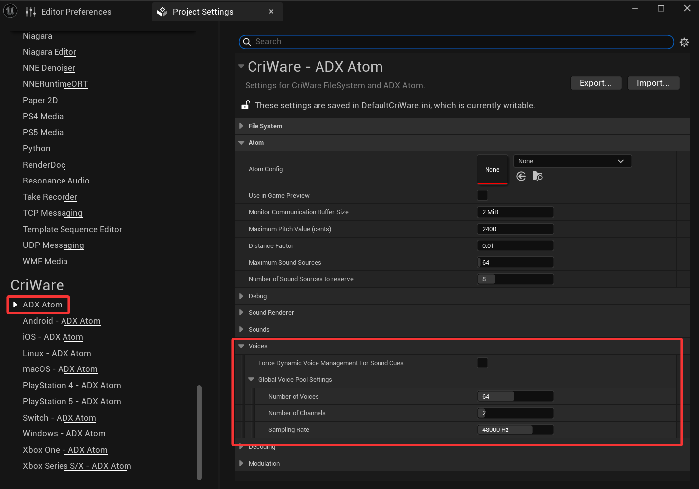Open macOS - ADX Atom settings
699x489 pixels.
pyautogui.click(x=60, y=369)
